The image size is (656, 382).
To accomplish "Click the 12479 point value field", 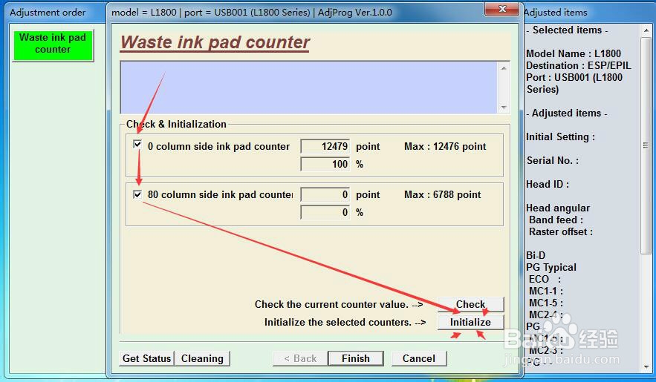I will coord(325,147).
